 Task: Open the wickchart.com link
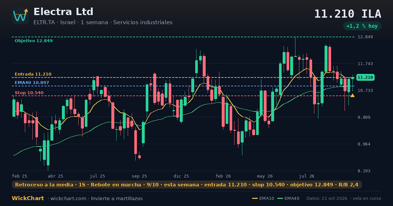(x=69, y=198)
